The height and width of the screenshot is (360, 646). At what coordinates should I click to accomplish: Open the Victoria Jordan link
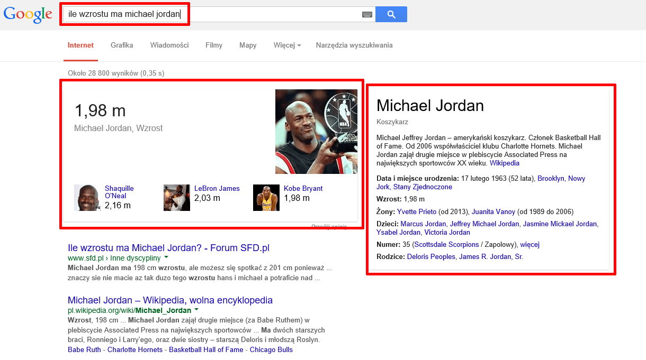pos(447,233)
